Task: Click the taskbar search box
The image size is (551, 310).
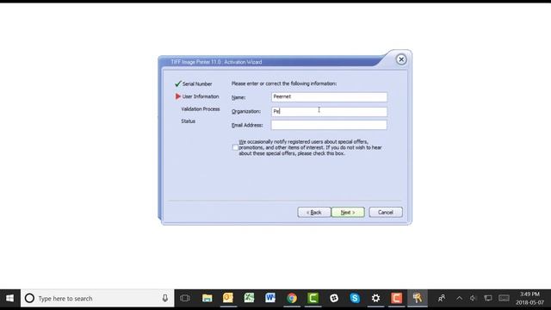Action: point(97,299)
